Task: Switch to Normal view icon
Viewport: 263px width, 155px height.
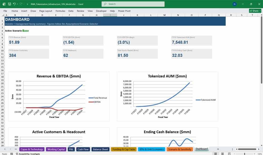Action: [x=216, y=154]
